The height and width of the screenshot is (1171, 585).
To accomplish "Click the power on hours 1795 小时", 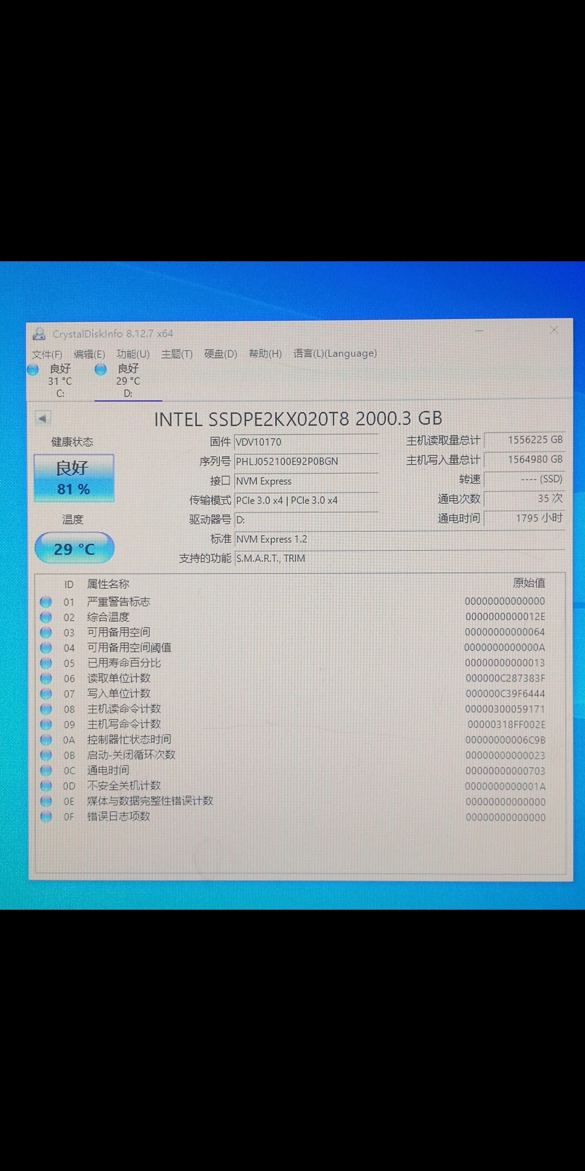I will (x=524, y=518).
